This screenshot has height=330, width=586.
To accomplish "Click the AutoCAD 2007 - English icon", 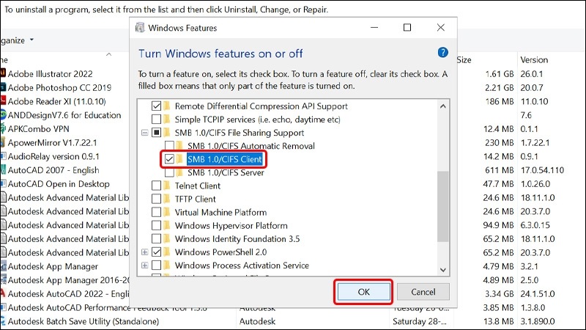I will (x=2, y=169).
